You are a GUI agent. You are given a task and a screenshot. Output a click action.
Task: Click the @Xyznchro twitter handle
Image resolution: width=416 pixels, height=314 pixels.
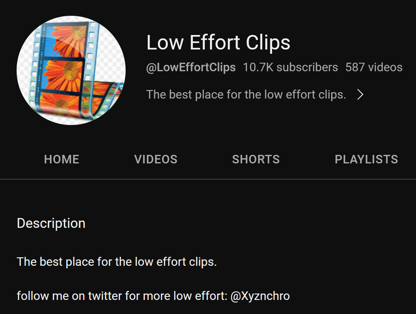[260, 296]
